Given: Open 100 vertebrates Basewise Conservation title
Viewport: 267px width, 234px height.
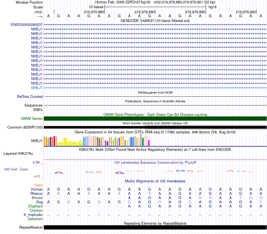Looking at the screenshot, I should (155, 163).
